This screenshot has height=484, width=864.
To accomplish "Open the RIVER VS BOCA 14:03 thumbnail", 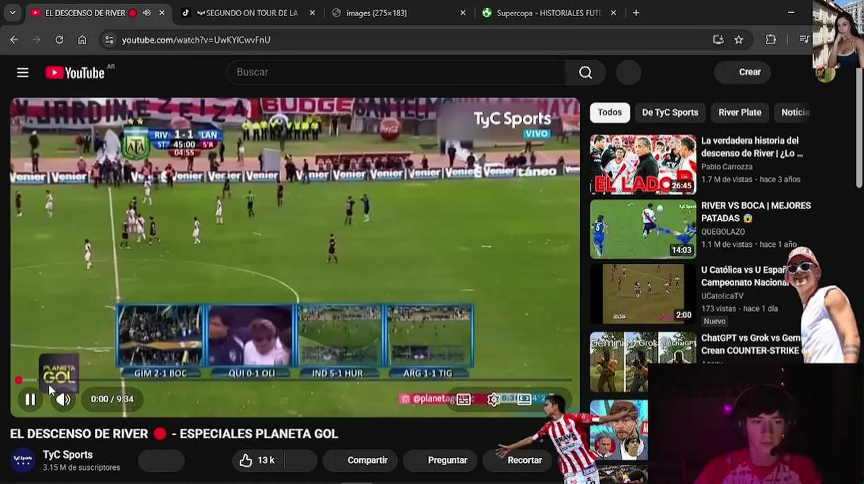I will point(643,229).
